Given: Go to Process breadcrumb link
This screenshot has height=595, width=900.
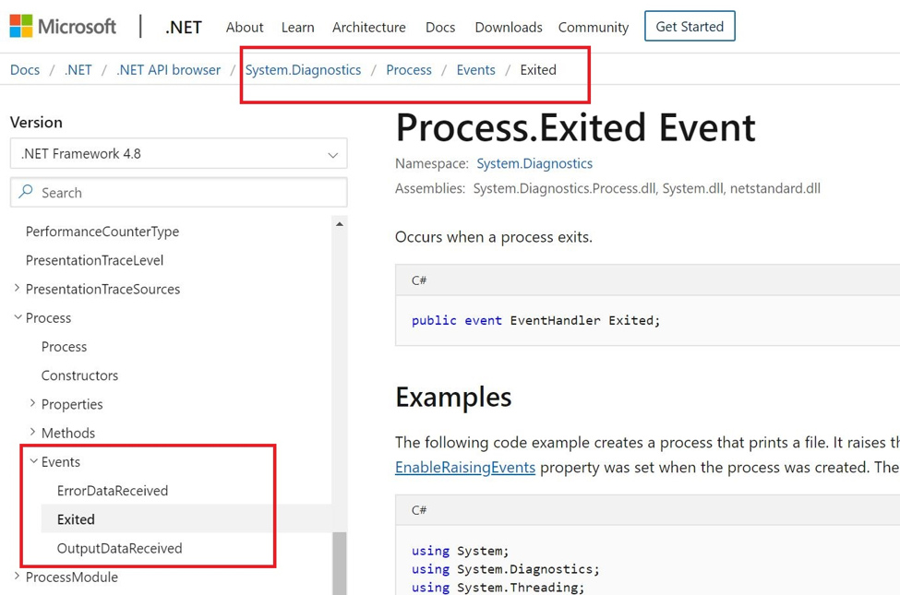Looking at the screenshot, I should pos(409,70).
